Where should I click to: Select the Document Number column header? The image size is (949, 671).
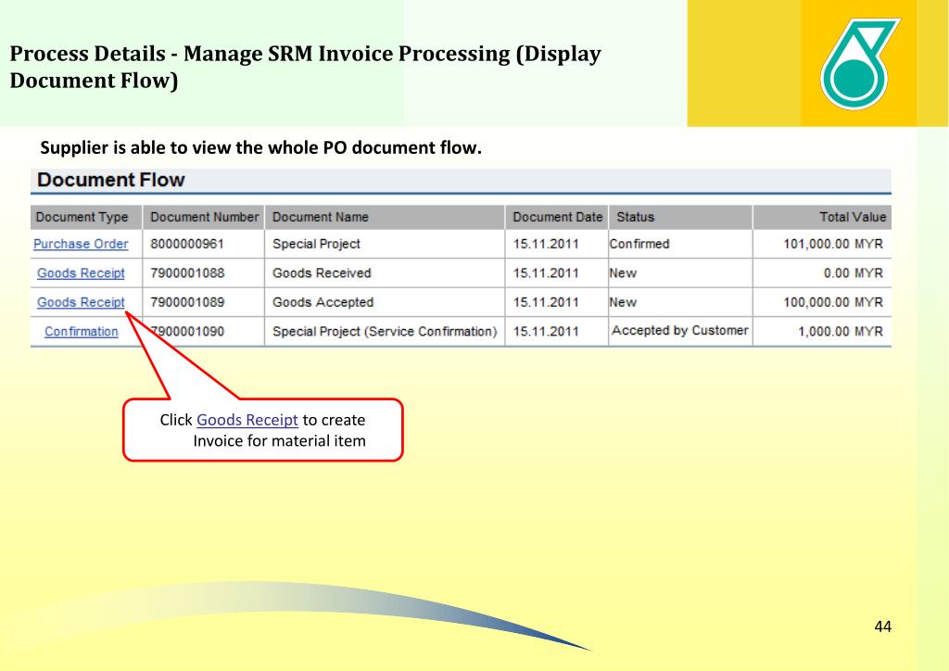pyautogui.click(x=204, y=217)
